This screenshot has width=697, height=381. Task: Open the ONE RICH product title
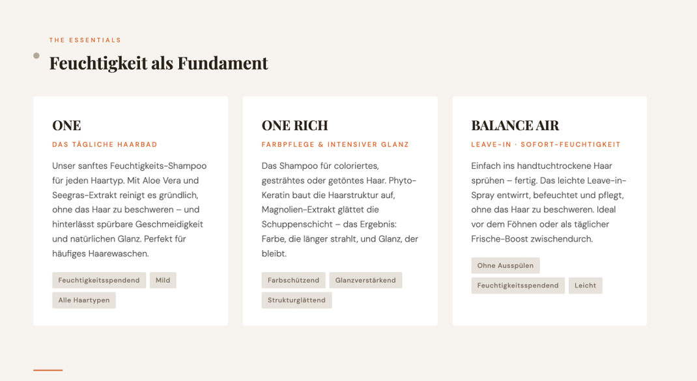pos(294,125)
